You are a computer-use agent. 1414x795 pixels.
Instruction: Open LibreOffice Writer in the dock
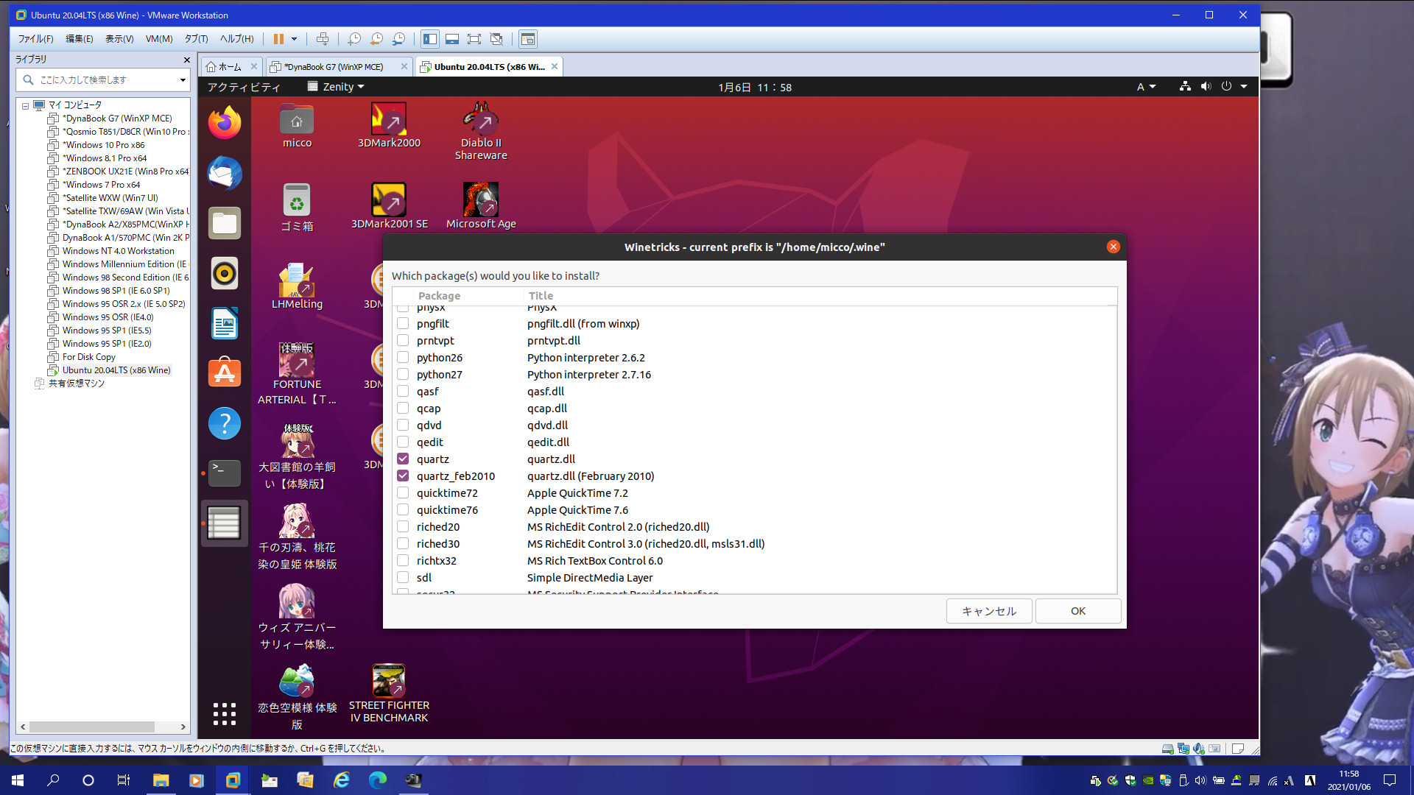pyautogui.click(x=225, y=323)
